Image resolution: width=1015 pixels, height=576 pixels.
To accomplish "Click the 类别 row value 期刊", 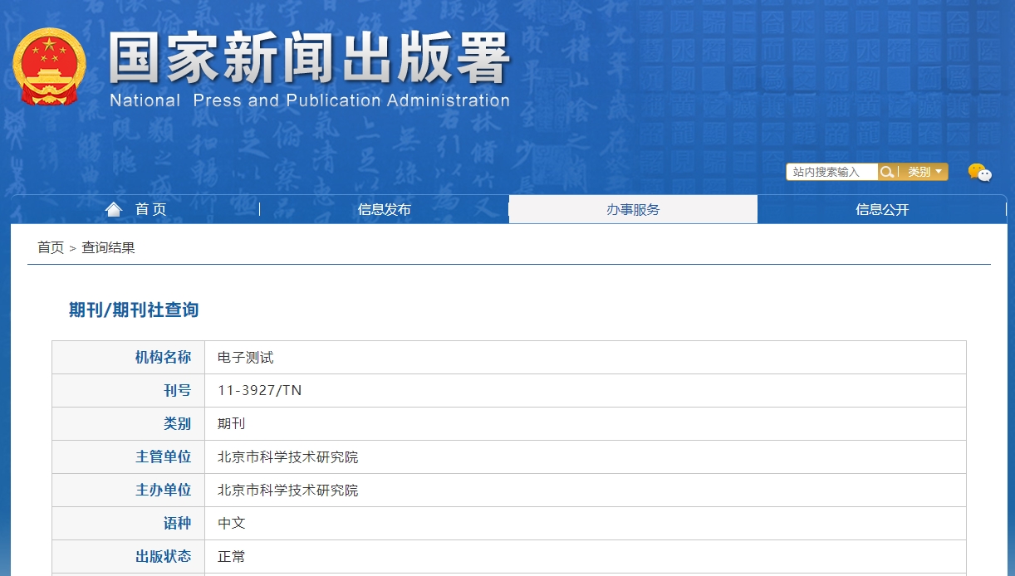I will coord(231,424).
